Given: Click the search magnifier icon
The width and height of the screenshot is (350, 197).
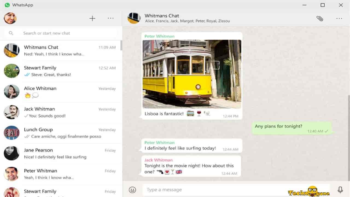Looking at the screenshot, I should pyautogui.click(x=11, y=33).
